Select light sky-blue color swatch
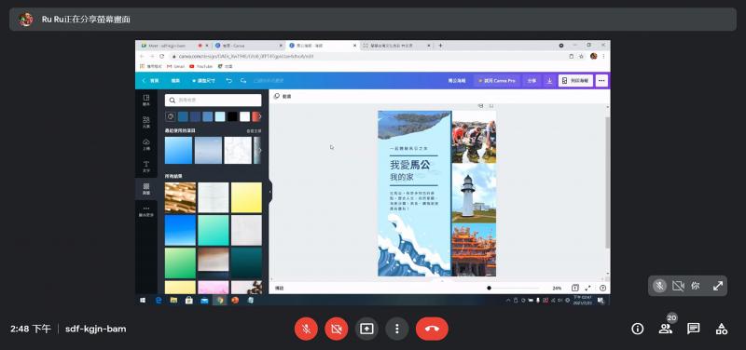The width and height of the screenshot is (746, 350). 220,116
